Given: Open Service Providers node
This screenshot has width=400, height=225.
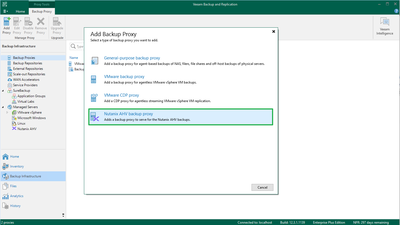Looking at the screenshot, I should [25, 85].
